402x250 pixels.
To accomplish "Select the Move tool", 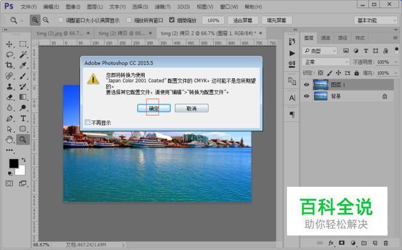I will [9, 44].
